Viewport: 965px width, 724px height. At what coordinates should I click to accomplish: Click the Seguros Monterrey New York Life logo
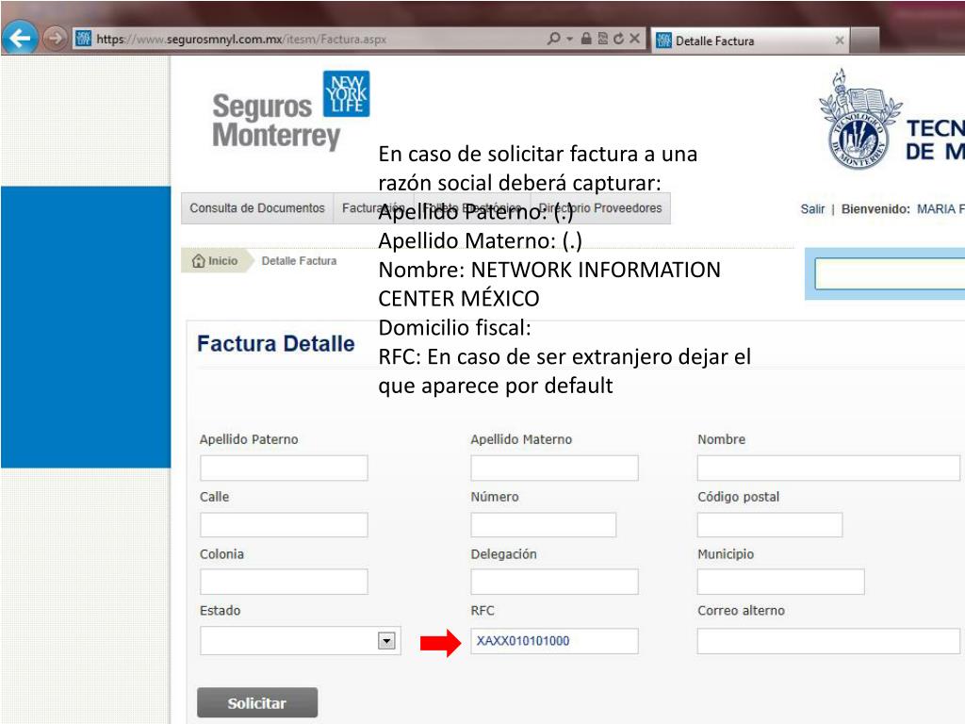[291, 111]
